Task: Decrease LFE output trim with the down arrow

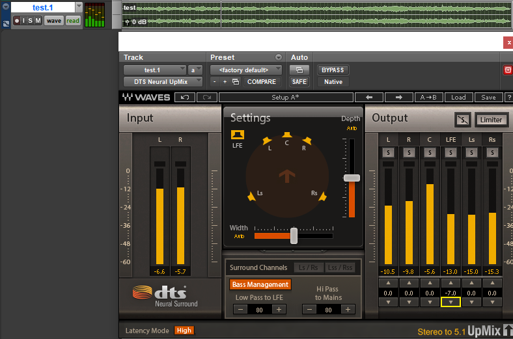Action: coord(451,302)
